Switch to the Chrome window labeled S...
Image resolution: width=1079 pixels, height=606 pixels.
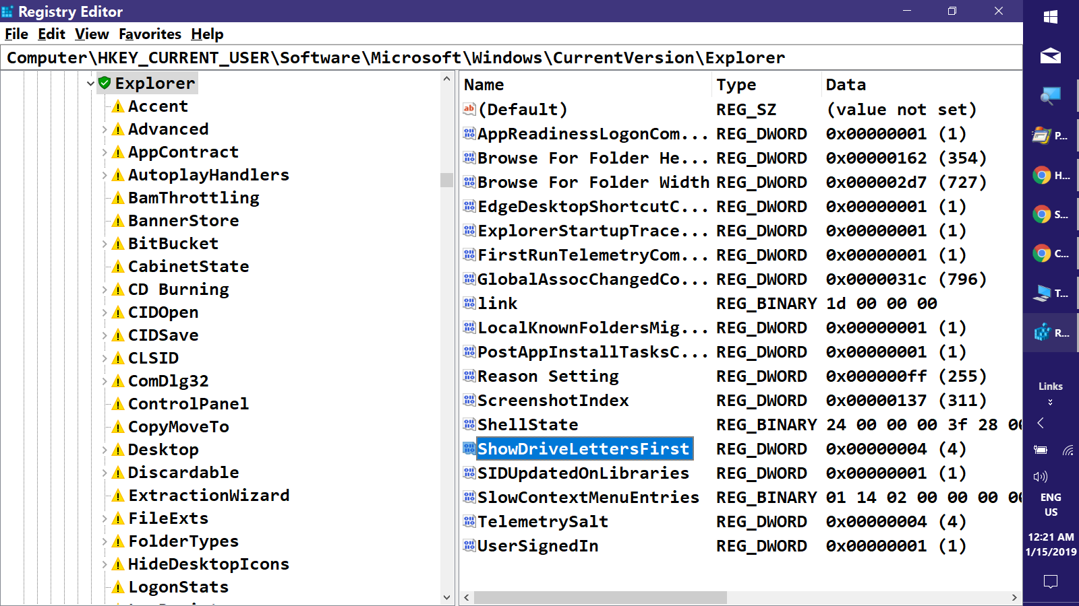pos(1051,215)
